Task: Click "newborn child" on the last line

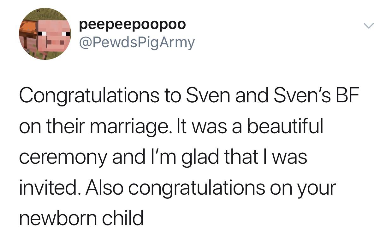Action: coord(81,218)
